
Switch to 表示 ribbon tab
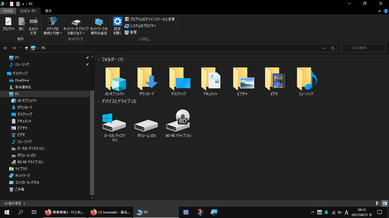click(x=49, y=11)
